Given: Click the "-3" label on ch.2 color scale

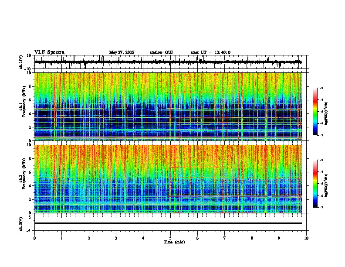Looking at the screenshot, I should [321, 160].
